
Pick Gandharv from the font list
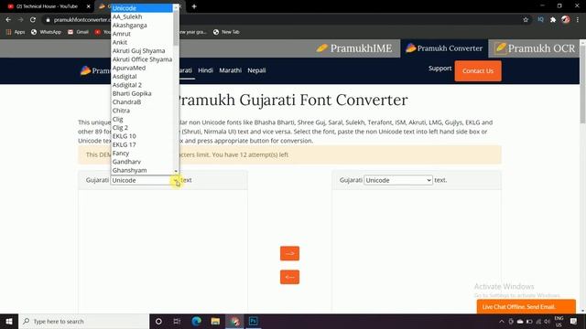142,162
